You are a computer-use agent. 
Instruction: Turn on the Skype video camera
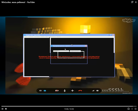point(57,91)
